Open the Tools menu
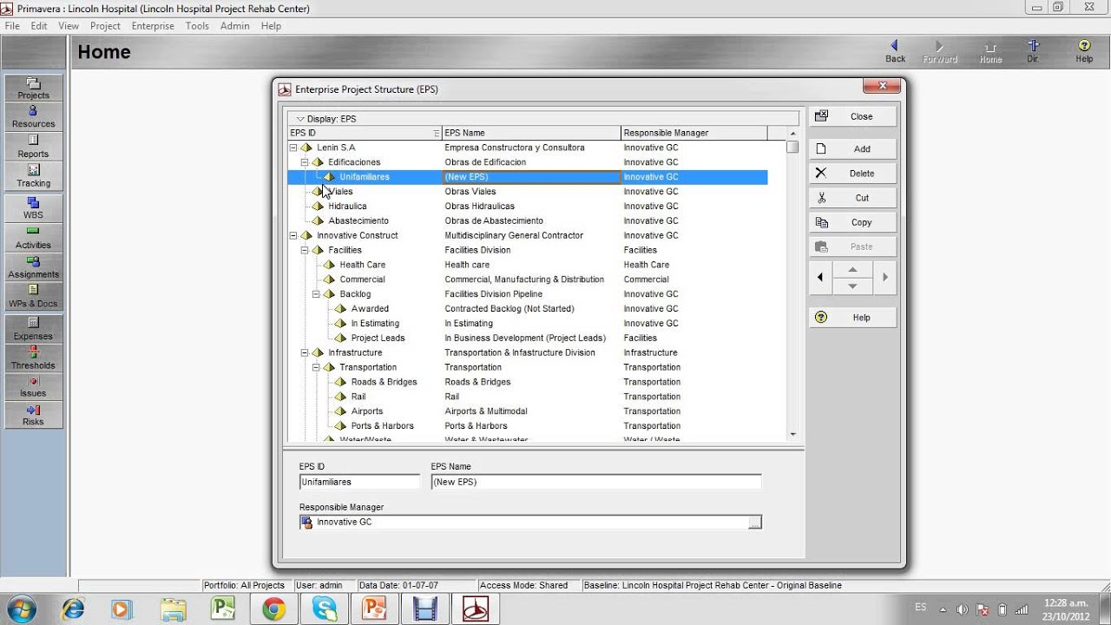This screenshot has width=1111, height=625. (197, 26)
